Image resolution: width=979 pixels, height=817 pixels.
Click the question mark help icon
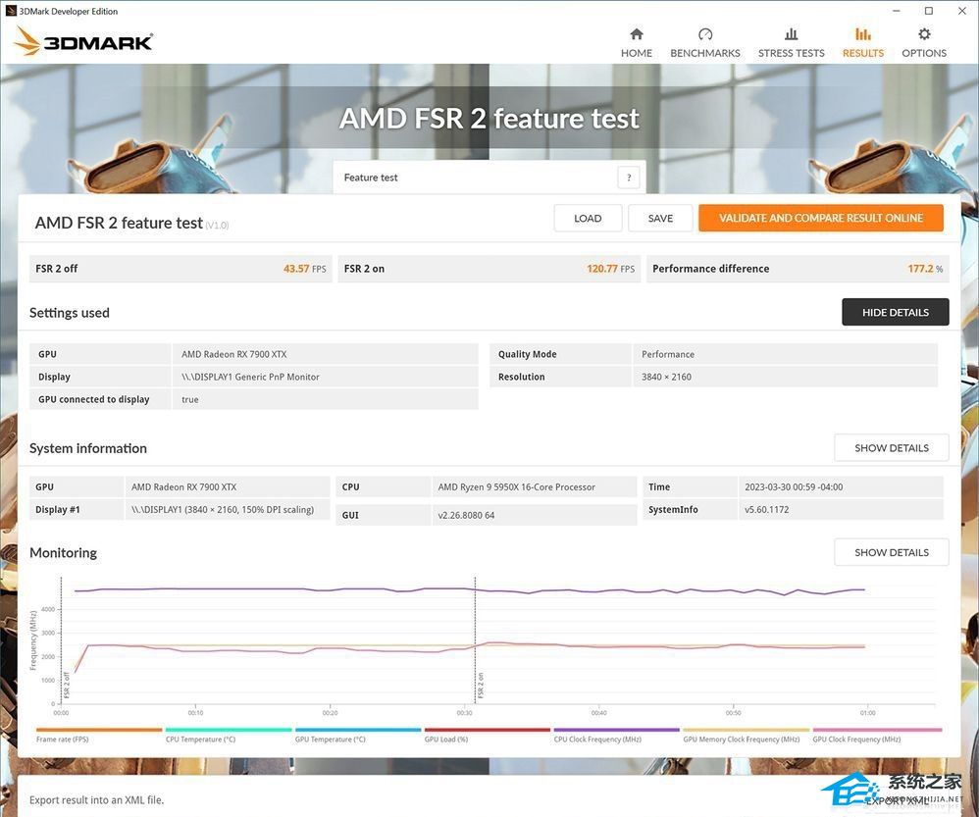pos(628,178)
